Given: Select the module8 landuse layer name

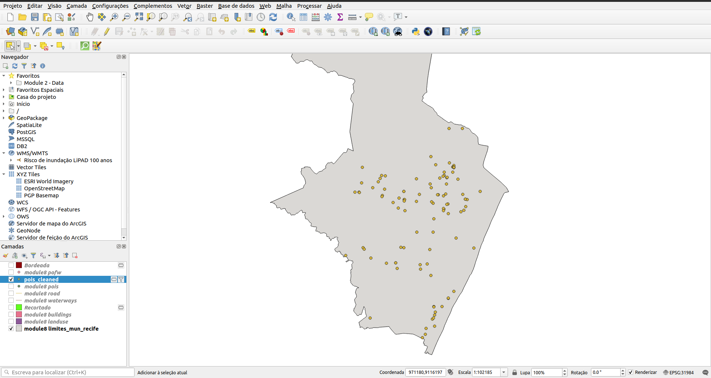Looking at the screenshot, I should 46,322.
